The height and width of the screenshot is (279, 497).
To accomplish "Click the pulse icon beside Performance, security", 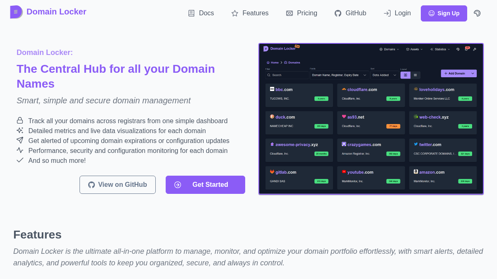I will (20, 150).
